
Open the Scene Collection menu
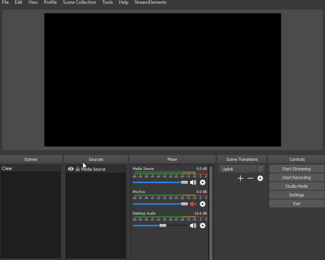tap(80, 3)
